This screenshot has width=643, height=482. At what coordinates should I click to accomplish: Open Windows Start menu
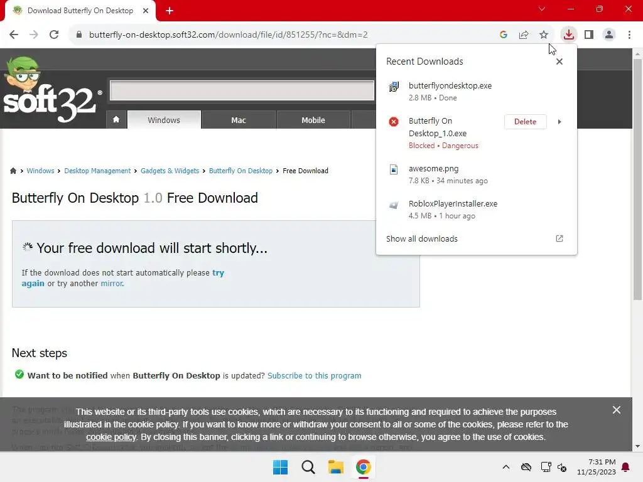[x=281, y=467]
